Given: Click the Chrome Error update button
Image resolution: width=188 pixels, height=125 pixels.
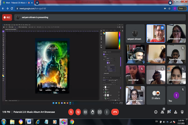Looking at the screenshot, I should (x=182, y=9).
